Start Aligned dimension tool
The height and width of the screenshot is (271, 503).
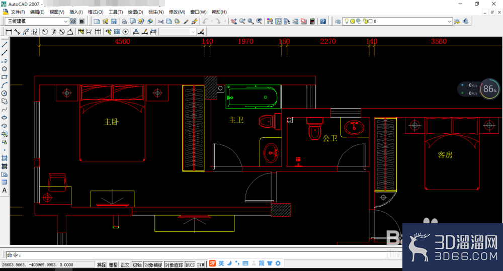[x=17, y=32]
